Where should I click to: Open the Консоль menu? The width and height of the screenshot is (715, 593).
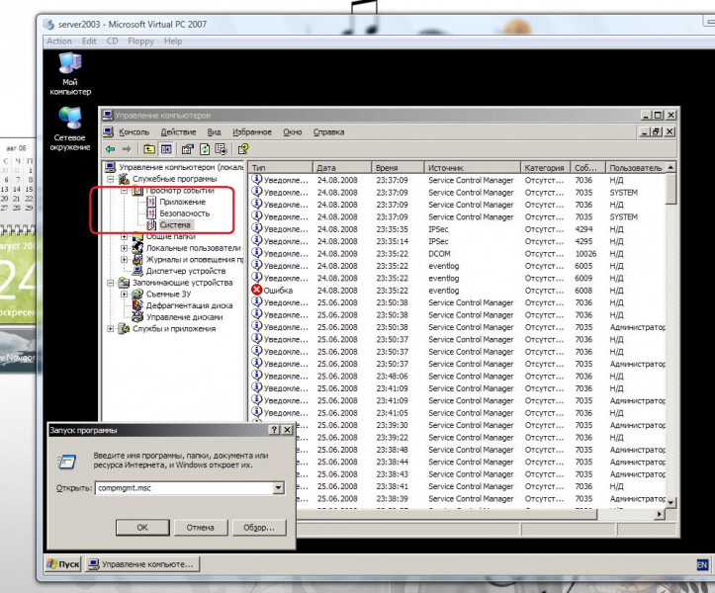click(134, 132)
